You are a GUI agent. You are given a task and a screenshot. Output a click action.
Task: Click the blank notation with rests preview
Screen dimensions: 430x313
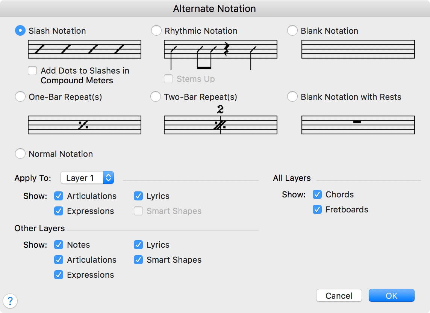click(358, 125)
